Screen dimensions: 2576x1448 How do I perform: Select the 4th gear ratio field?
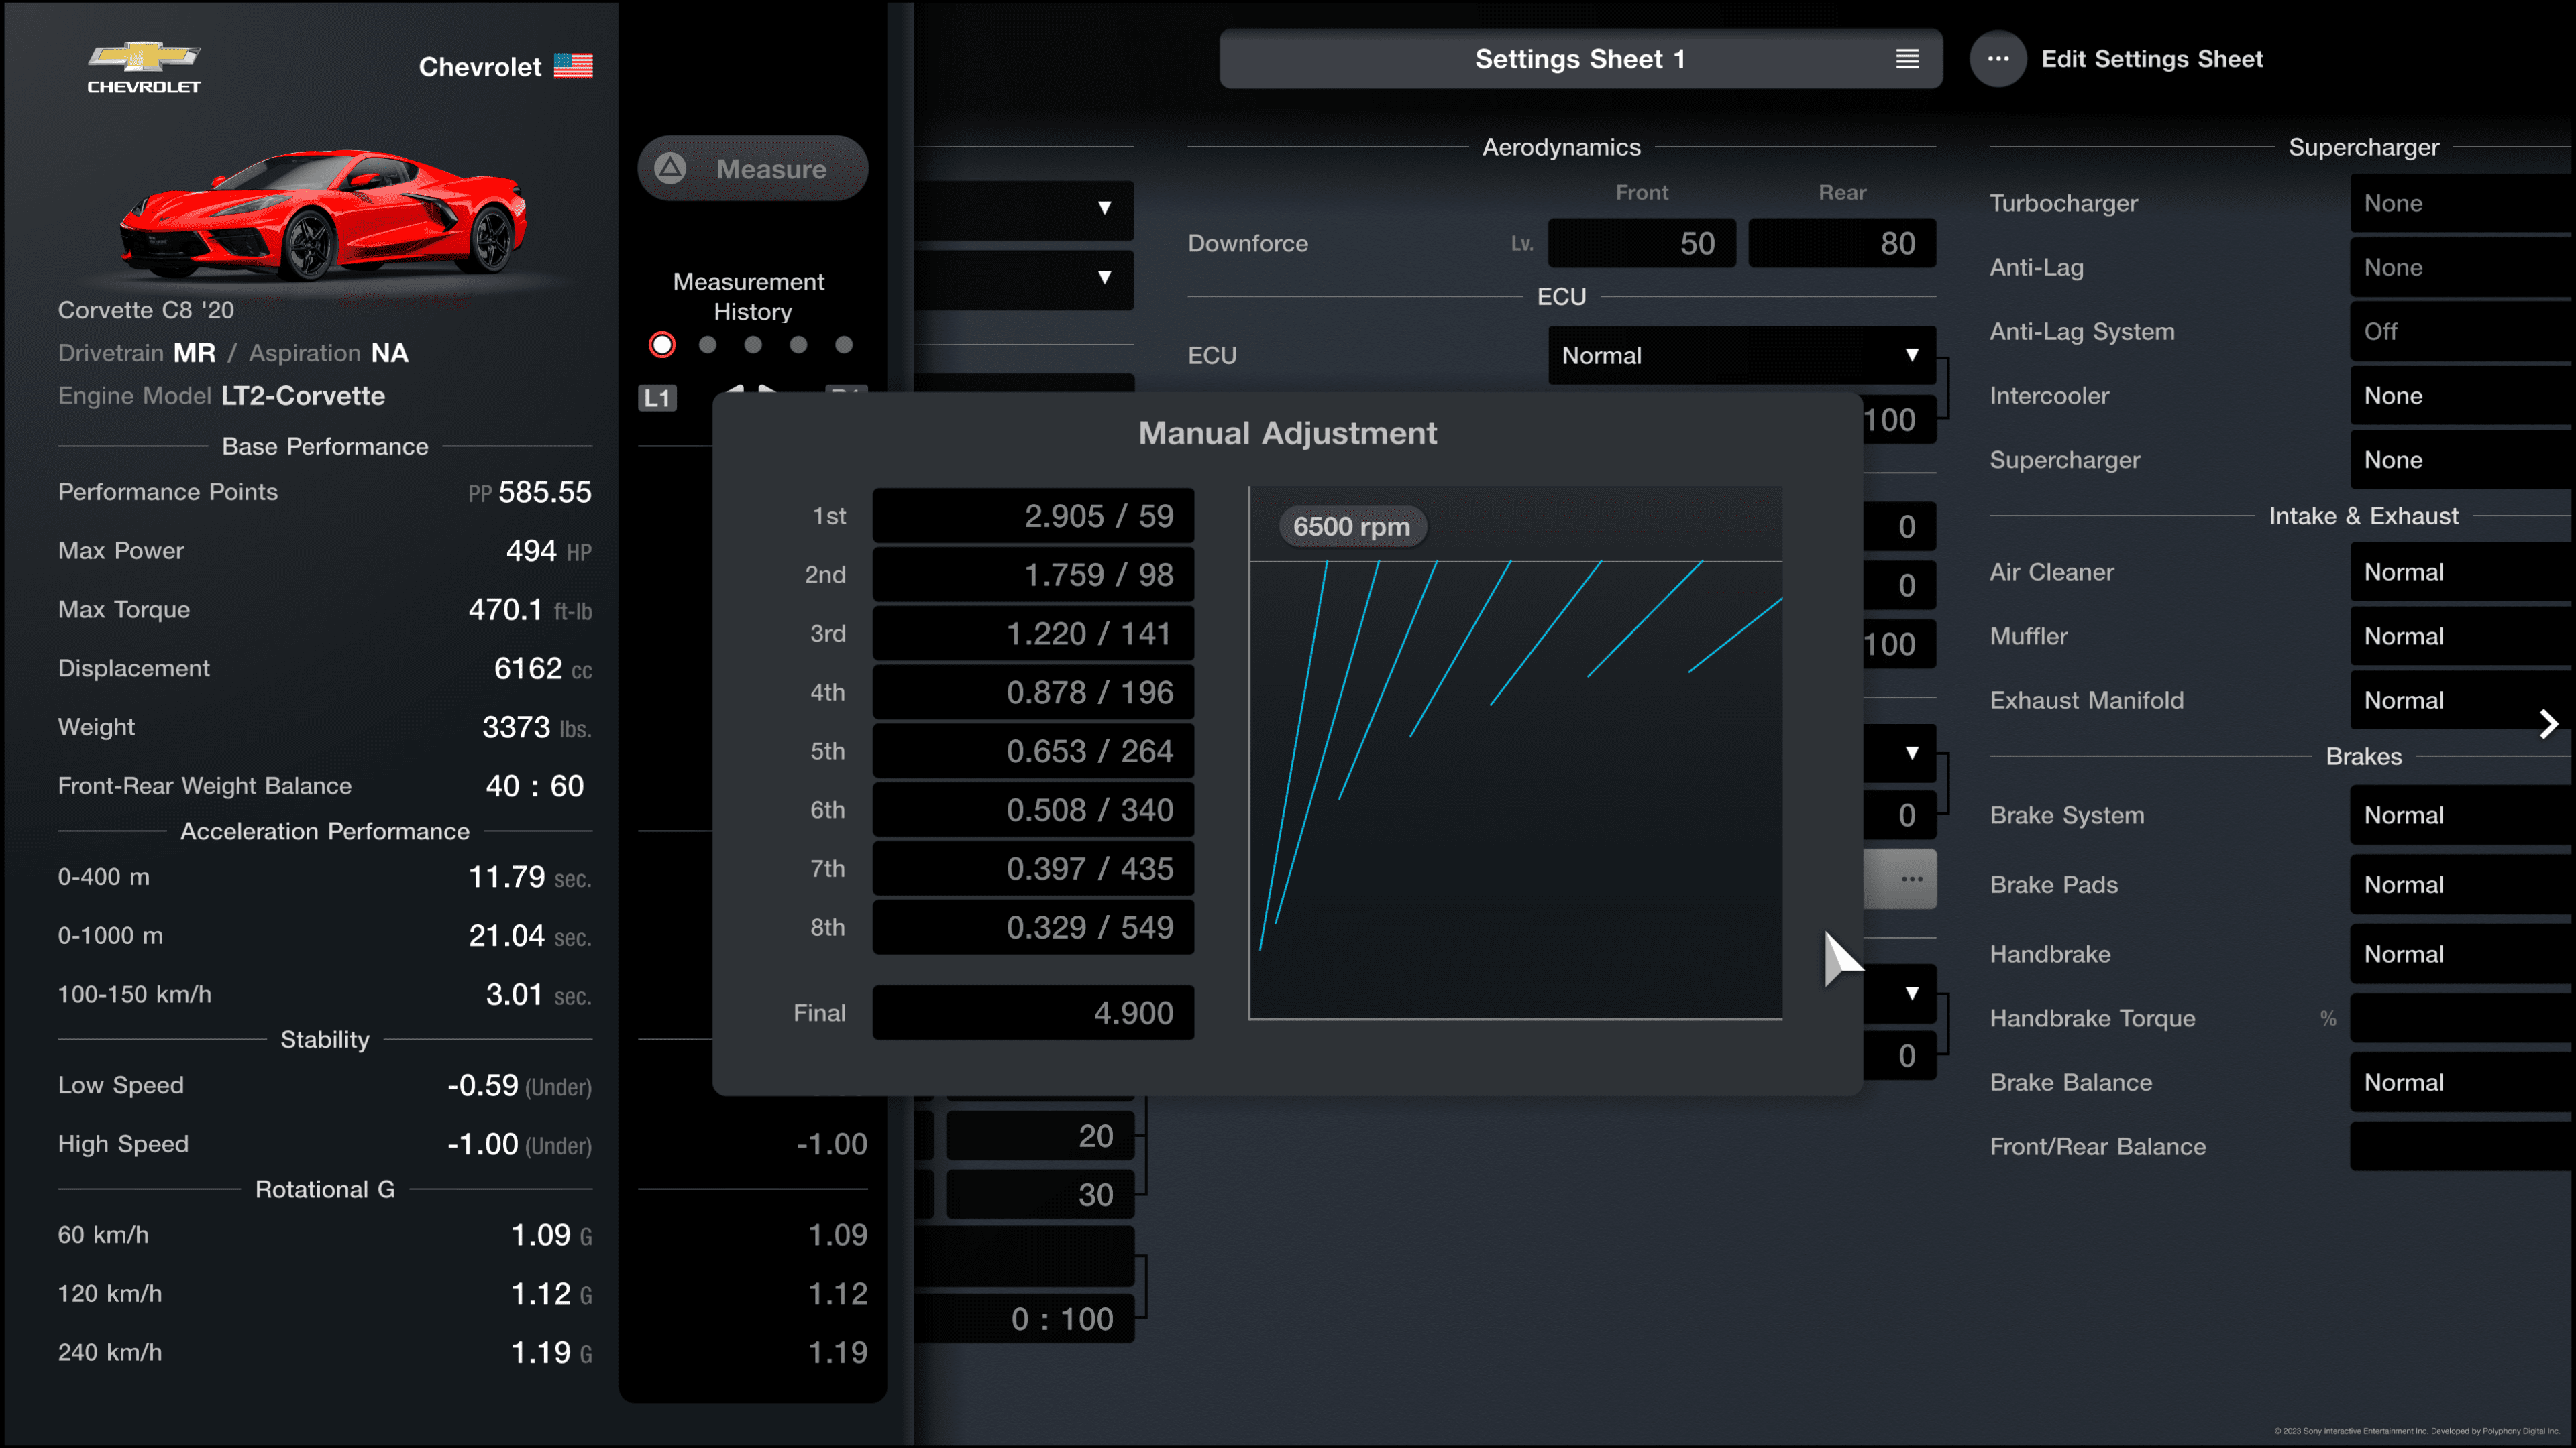(1033, 692)
